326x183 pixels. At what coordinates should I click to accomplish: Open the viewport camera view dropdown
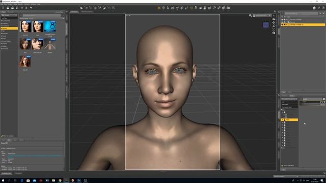tap(262, 16)
